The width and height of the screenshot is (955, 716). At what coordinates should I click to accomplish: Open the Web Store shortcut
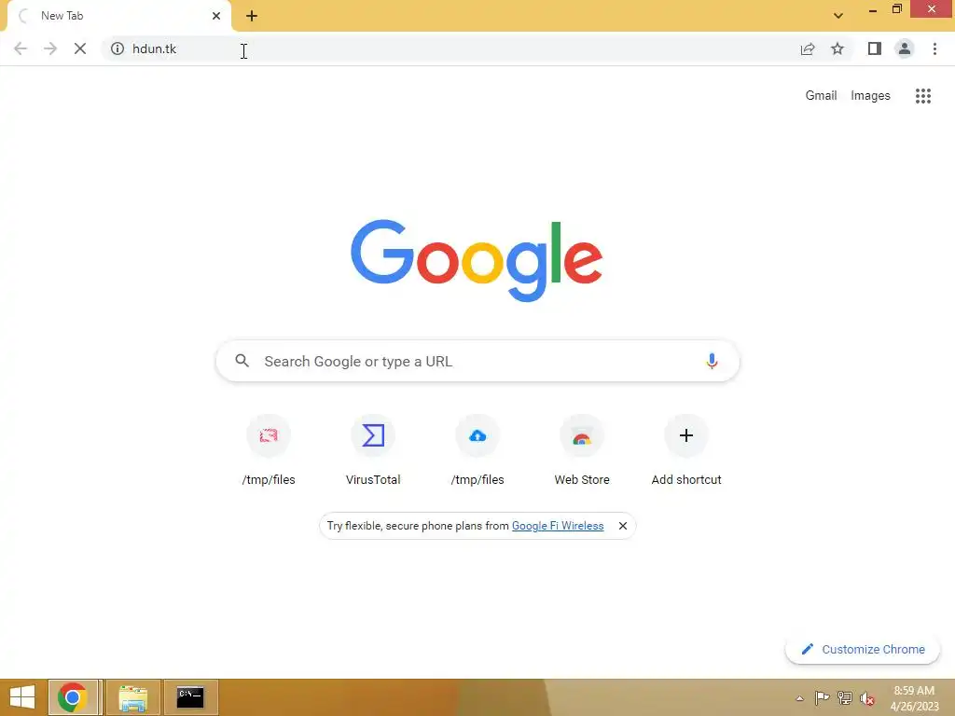(582, 450)
